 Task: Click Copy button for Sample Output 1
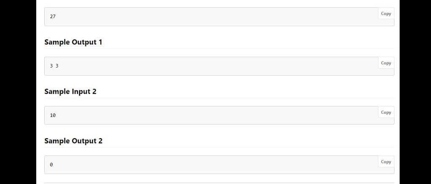coord(386,63)
